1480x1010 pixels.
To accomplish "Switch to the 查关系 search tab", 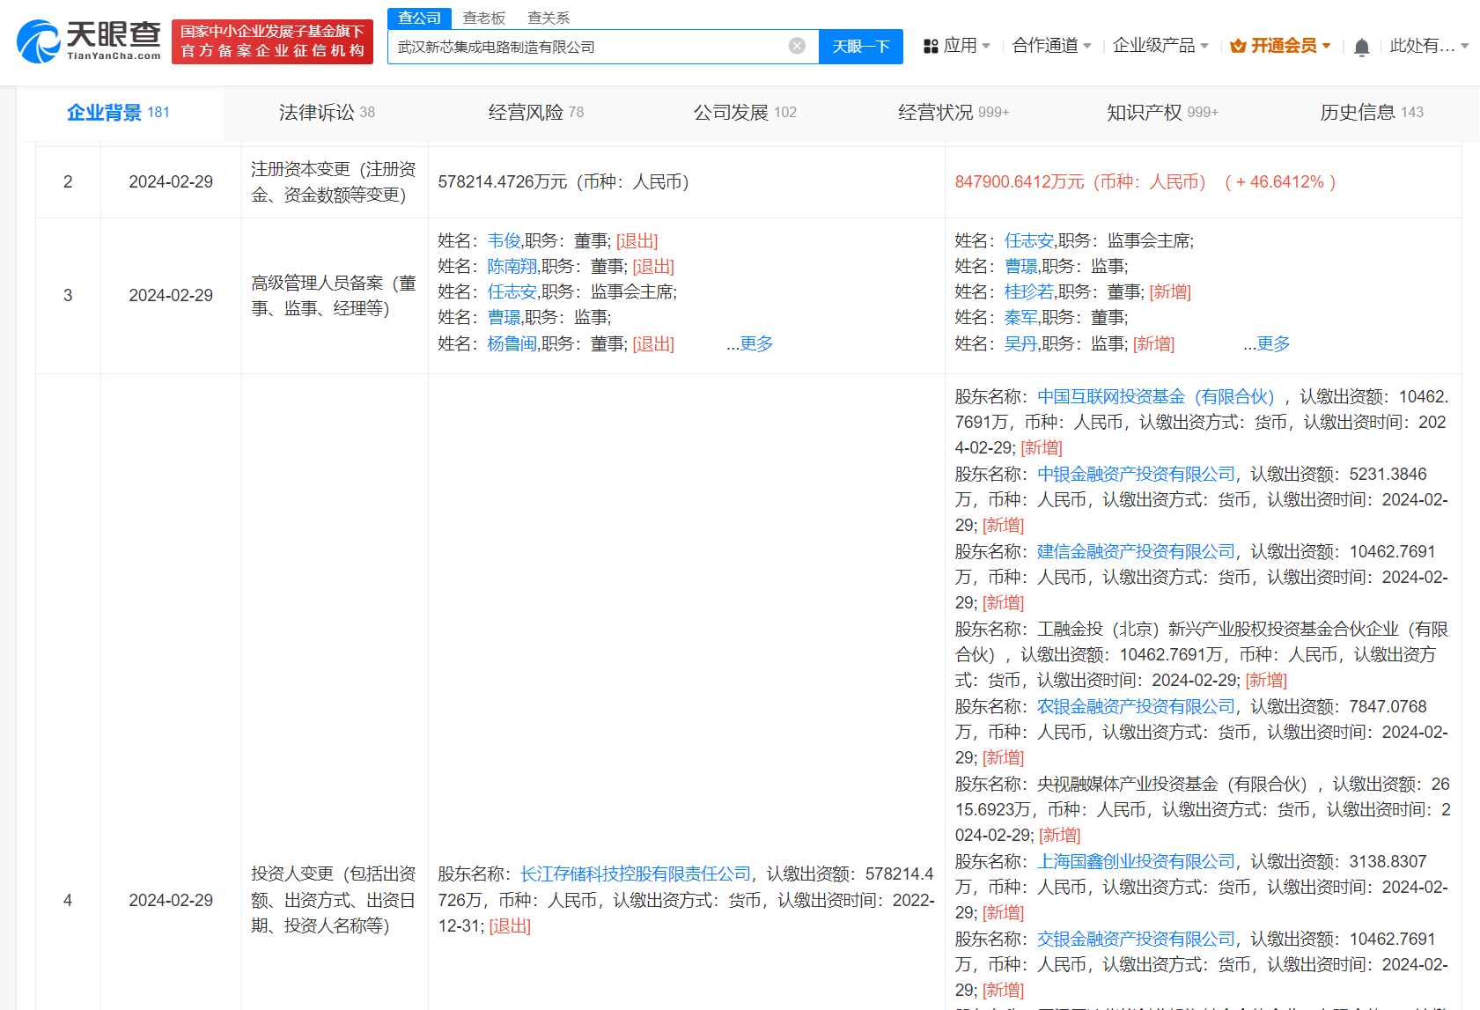I will tap(549, 18).
